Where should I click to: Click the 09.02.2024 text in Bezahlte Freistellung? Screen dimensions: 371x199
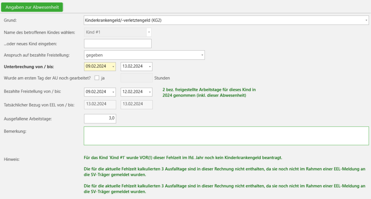tap(96, 92)
